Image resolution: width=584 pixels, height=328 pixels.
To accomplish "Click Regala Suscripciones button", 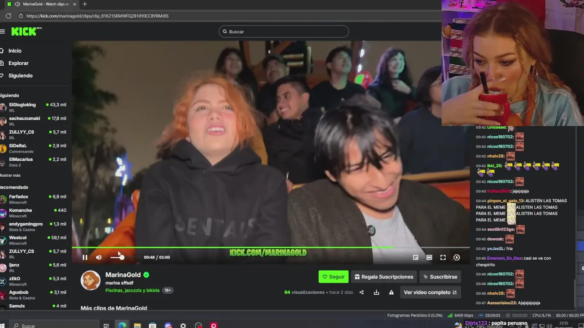I will (384, 277).
